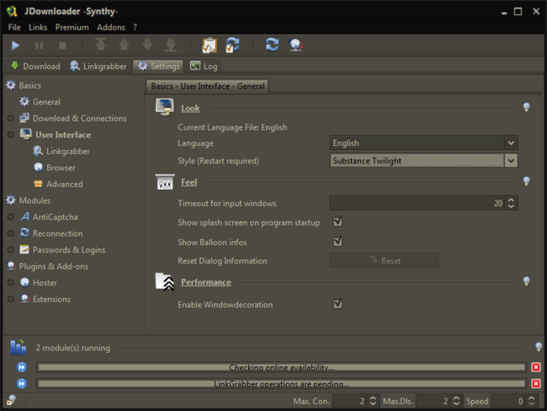This screenshot has width=547, height=411.
Task: Select Linkgrabber under User Interface tree
Action: 68,152
